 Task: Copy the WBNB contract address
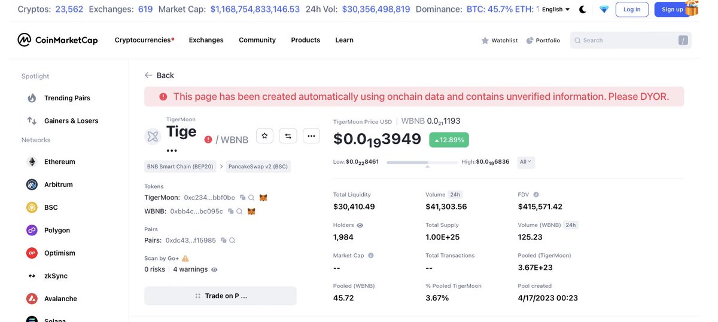tap(231, 211)
